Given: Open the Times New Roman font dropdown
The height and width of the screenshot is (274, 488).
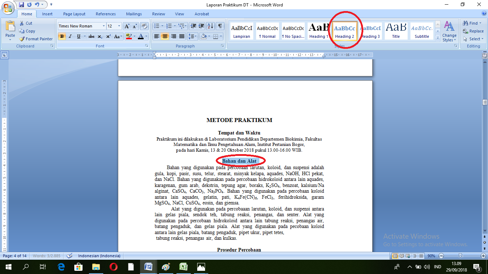Looking at the screenshot, I should tap(104, 26).
